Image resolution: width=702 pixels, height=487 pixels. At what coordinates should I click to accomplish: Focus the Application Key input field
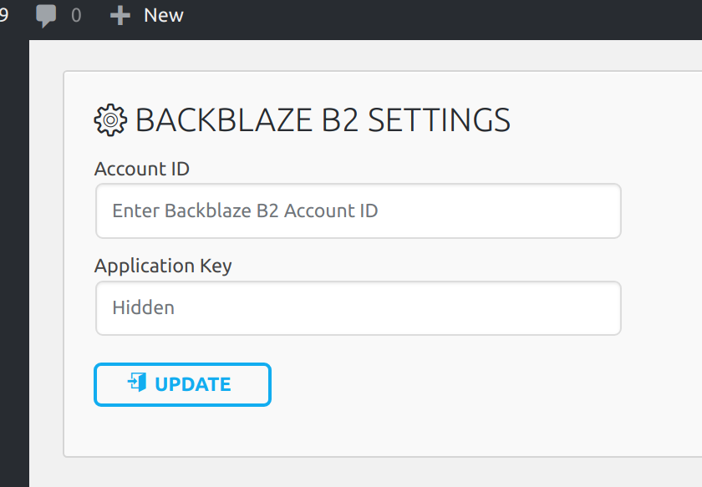pyautogui.click(x=358, y=307)
